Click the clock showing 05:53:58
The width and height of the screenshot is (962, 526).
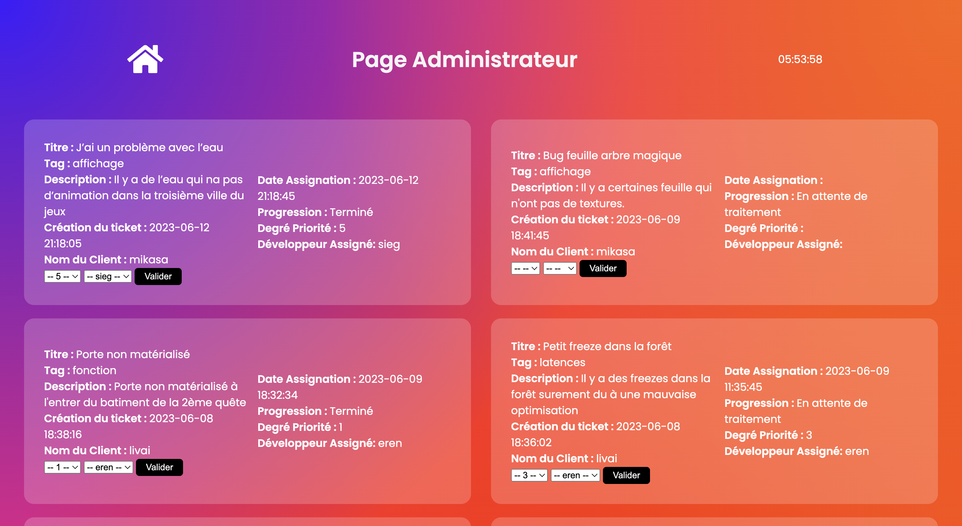[x=800, y=59]
